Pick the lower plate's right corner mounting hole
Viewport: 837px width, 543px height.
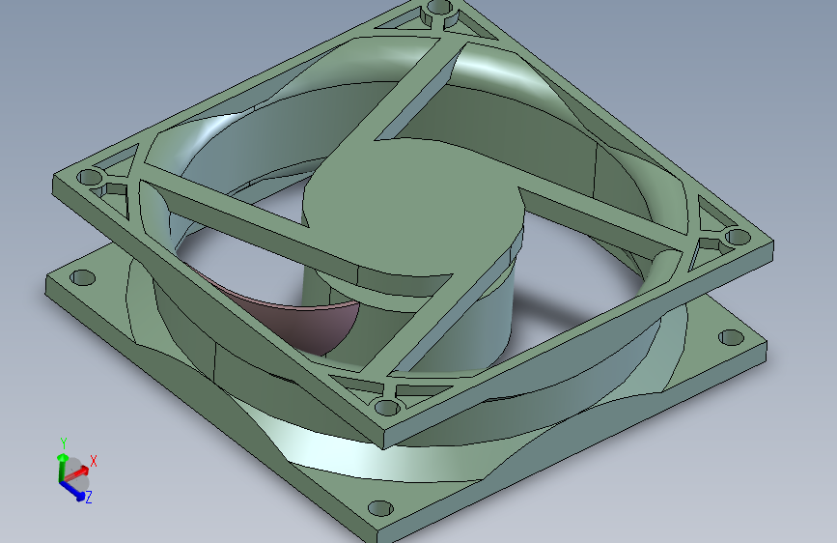pyautogui.click(x=732, y=337)
